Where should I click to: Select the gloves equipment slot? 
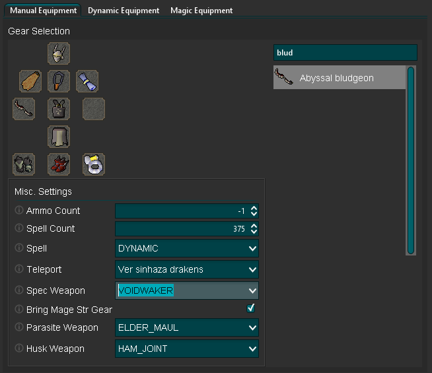pos(24,164)
